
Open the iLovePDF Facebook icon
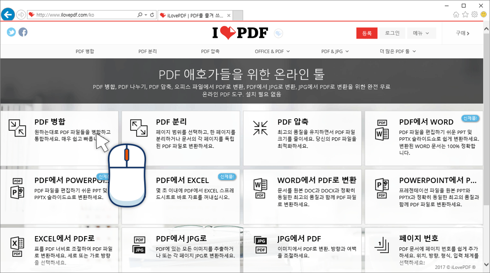point(23,32)
